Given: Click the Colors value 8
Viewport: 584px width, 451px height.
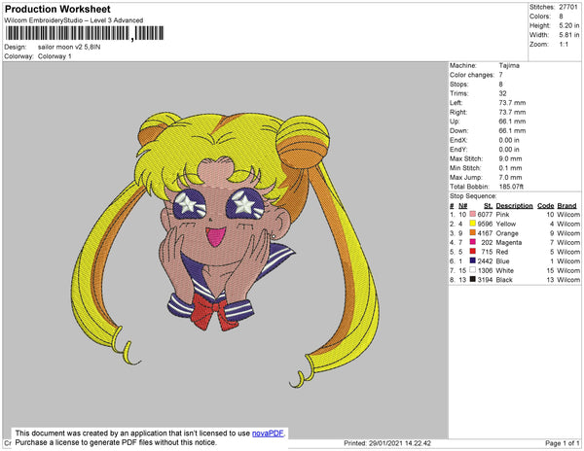Looking at the screenshot, I should [561, 17].
